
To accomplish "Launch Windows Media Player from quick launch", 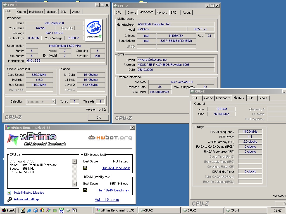I will pos(42,210).
